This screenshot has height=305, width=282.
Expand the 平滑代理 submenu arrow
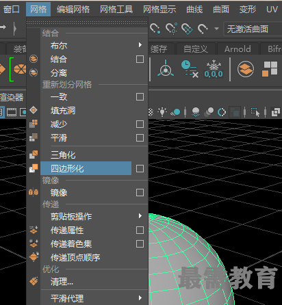[140, 298]
